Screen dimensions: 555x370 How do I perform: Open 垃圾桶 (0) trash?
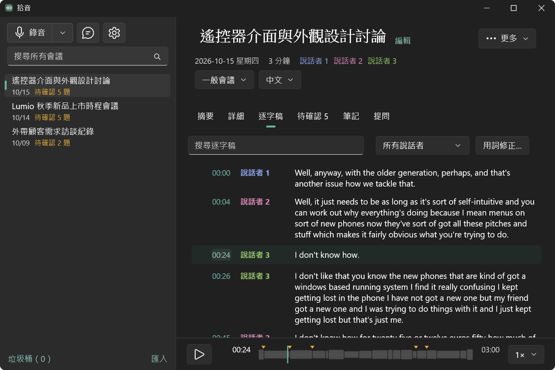(29, 359)
